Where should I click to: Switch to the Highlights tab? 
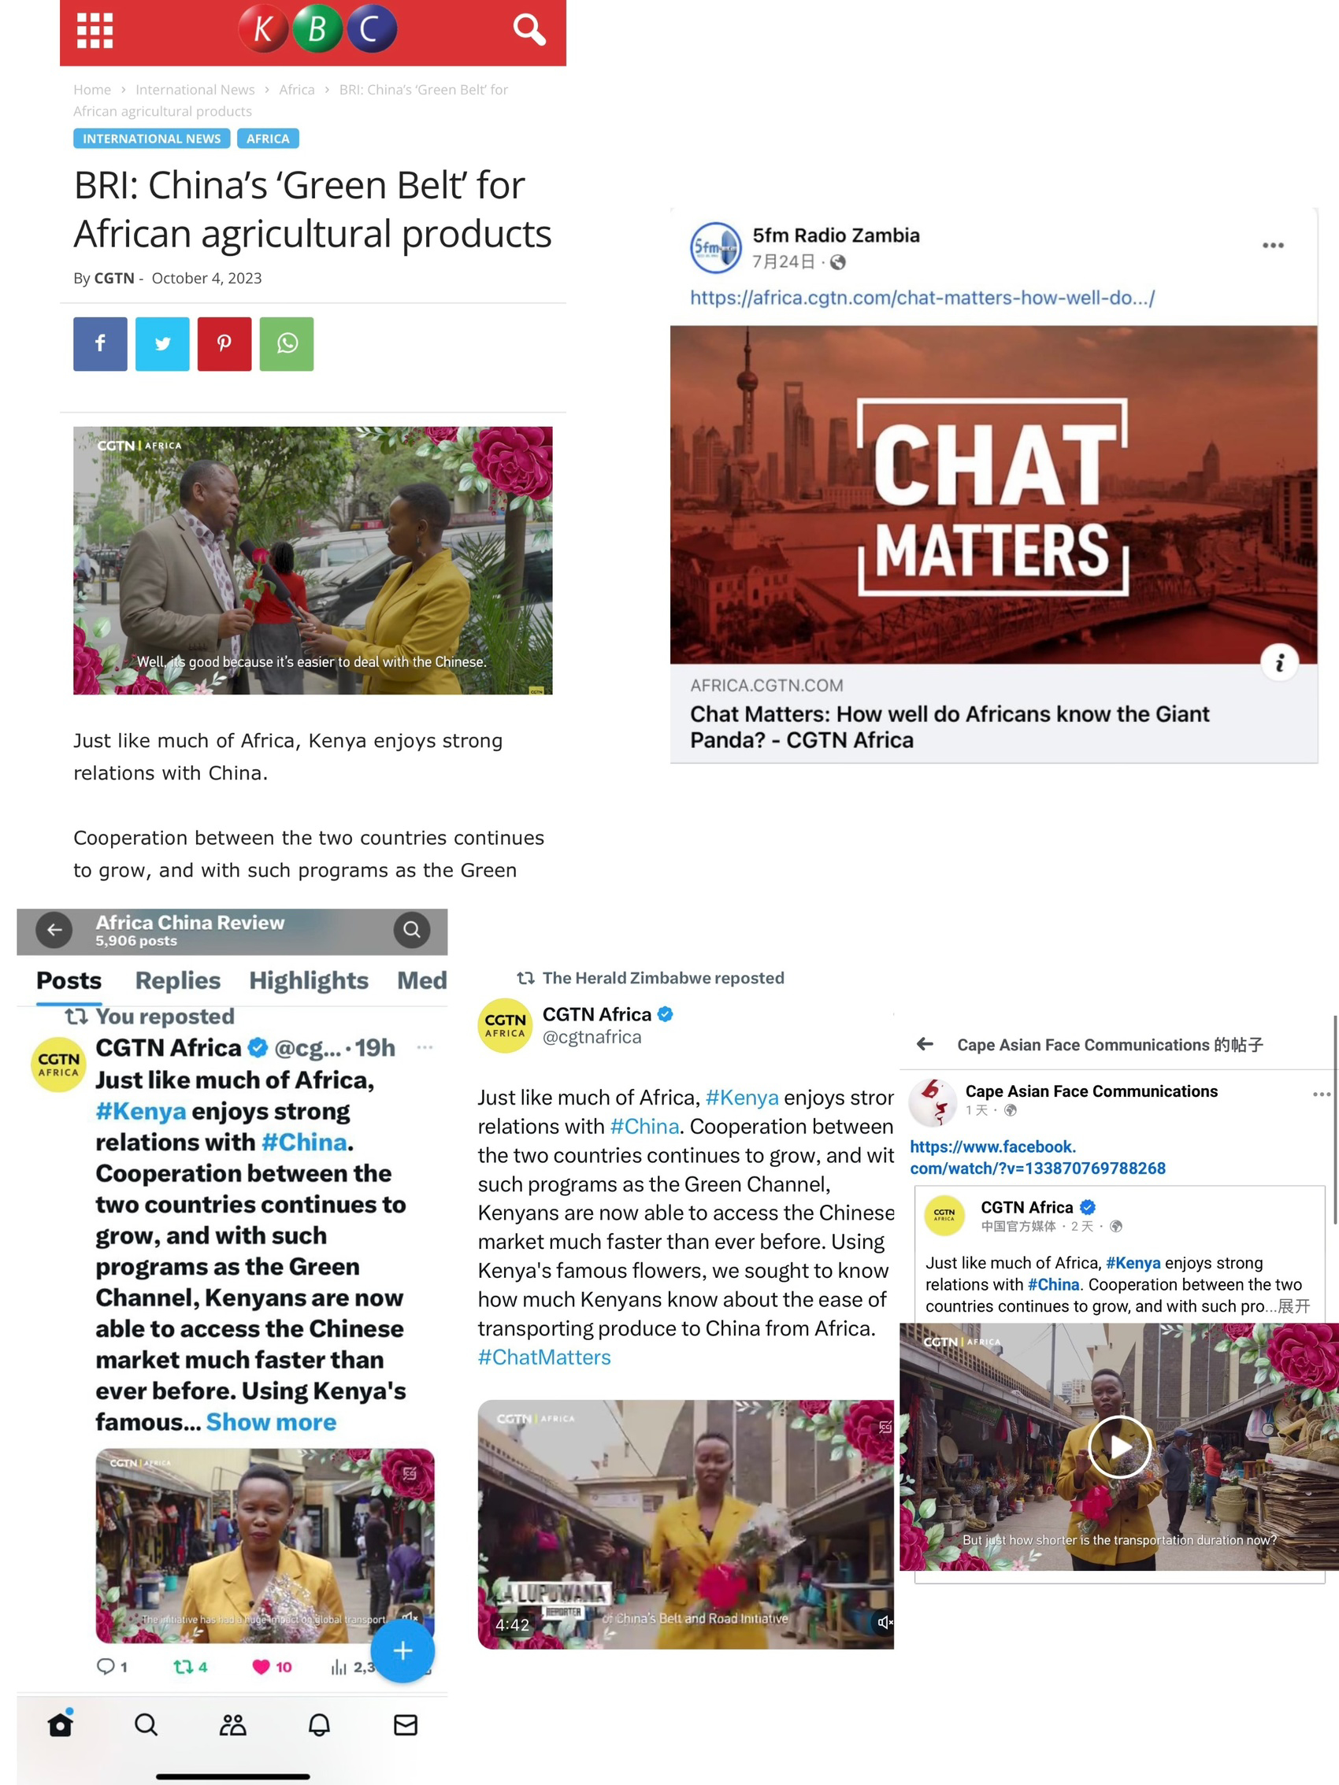[x=308, y=980]
